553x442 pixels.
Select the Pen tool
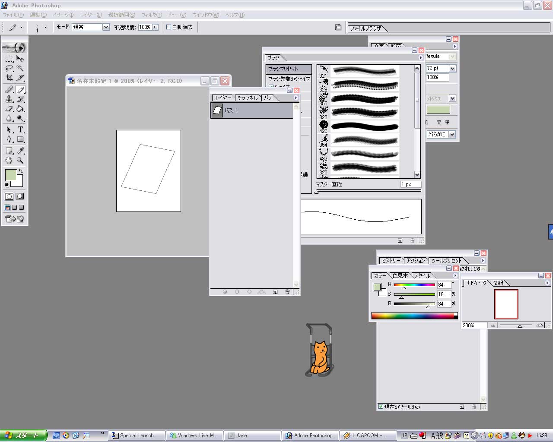pyautogui.click(x=9, y=139)
